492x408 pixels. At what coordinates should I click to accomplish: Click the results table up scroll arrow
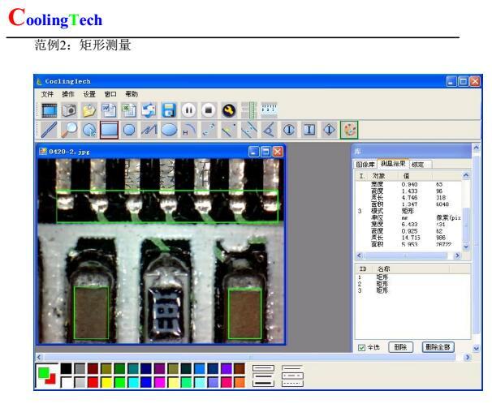(x=466, y=175)
